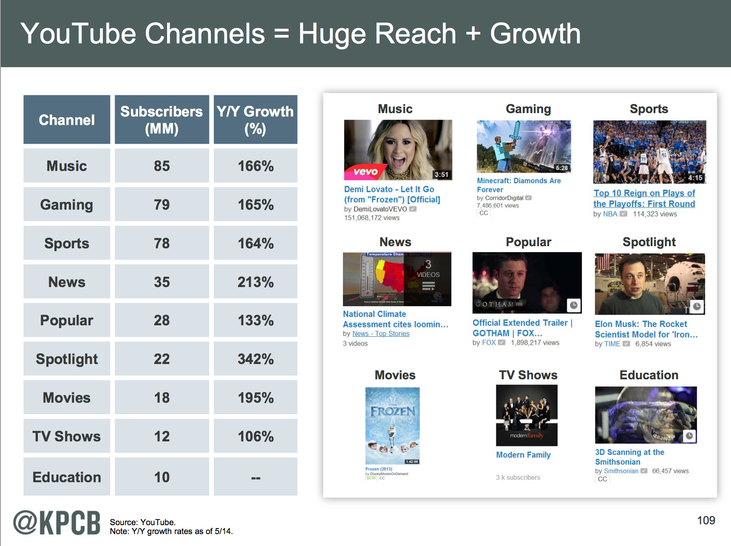Click the 'Channel' table header cell
The image size is (731, 546).
[x=67, y=119]
